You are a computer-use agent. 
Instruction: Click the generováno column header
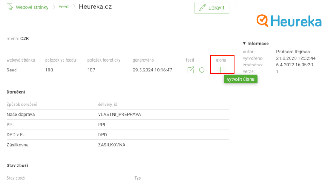143,60
